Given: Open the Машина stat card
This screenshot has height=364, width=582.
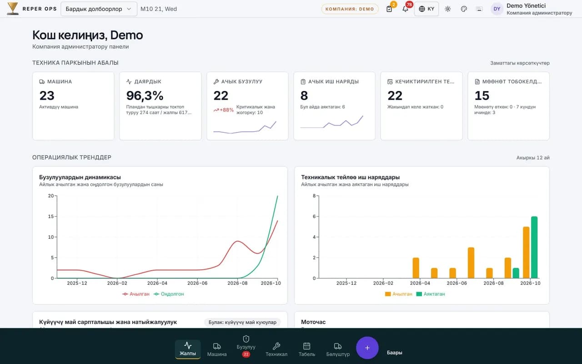Looking at the screenshot, I should (x=73, y=106).
